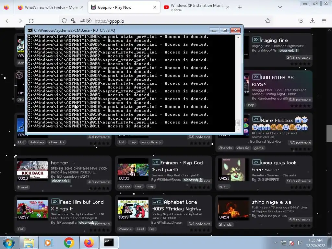
Task: Open the tracking protection shield icon
Action: click(x=64, y=21)
